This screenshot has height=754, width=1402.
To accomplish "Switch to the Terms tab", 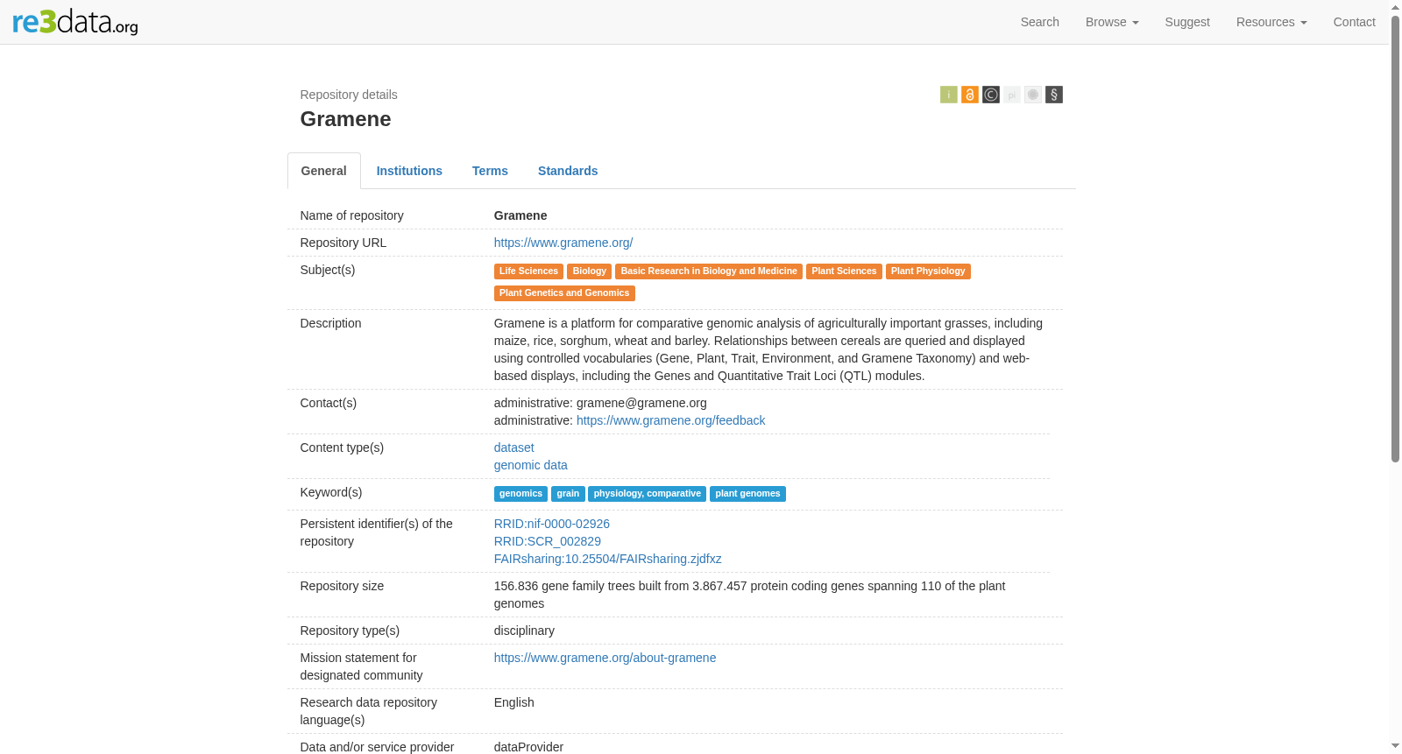I will (490, 171).
